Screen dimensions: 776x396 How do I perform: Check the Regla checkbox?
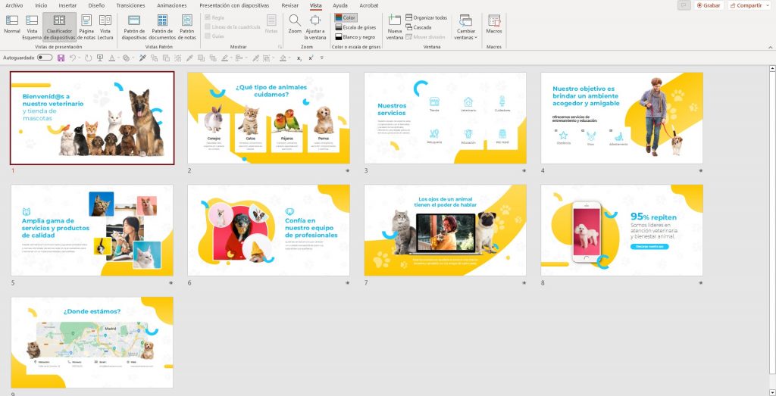click(208, 17)
